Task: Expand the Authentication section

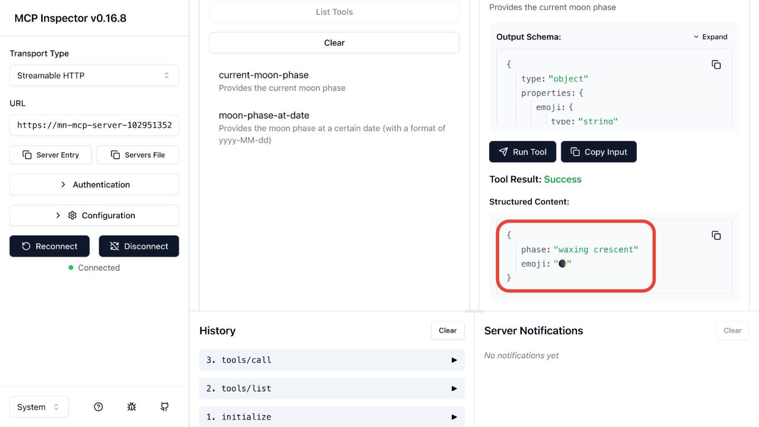Action: tap(94, 185)
